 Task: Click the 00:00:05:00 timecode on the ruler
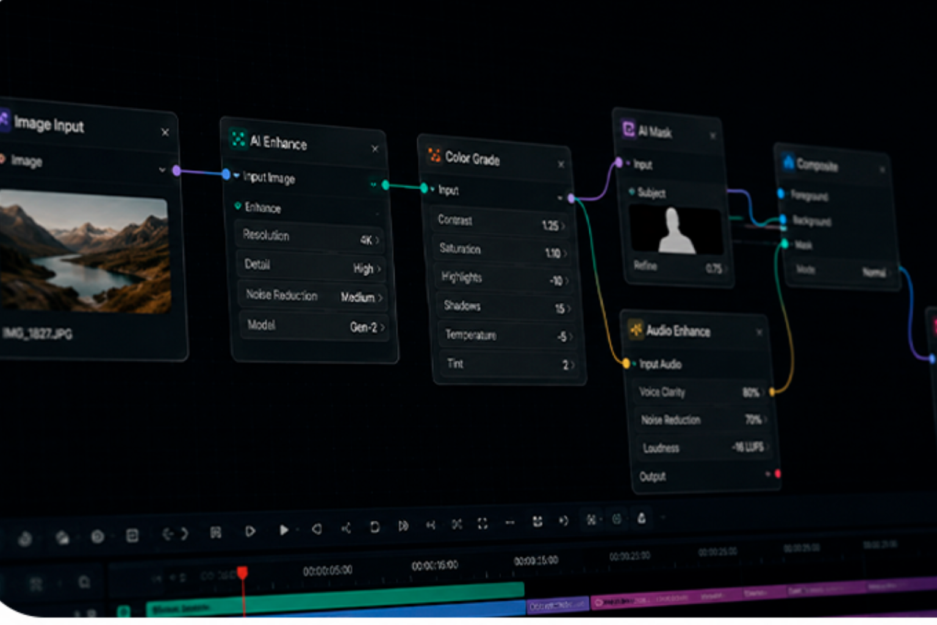tap(328, 570)
